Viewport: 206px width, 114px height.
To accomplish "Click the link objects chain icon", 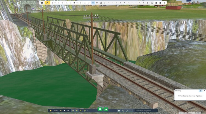I will coord(89,3).
